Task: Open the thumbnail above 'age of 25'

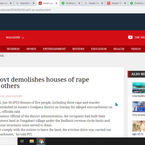Action: click(138, 126)
